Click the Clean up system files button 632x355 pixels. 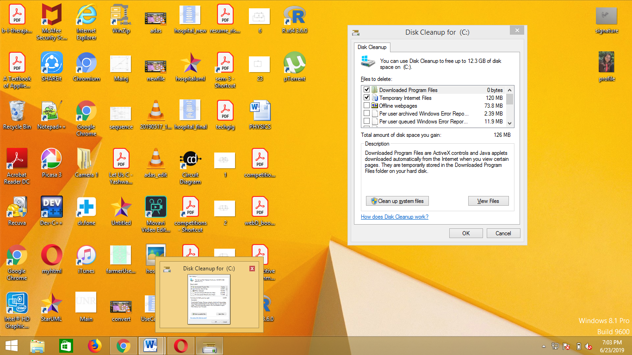pyautogui.click(x=397, y=201)
